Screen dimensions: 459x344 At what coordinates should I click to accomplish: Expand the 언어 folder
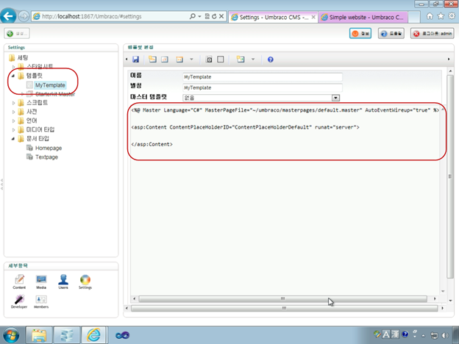[x=13, y=121]
